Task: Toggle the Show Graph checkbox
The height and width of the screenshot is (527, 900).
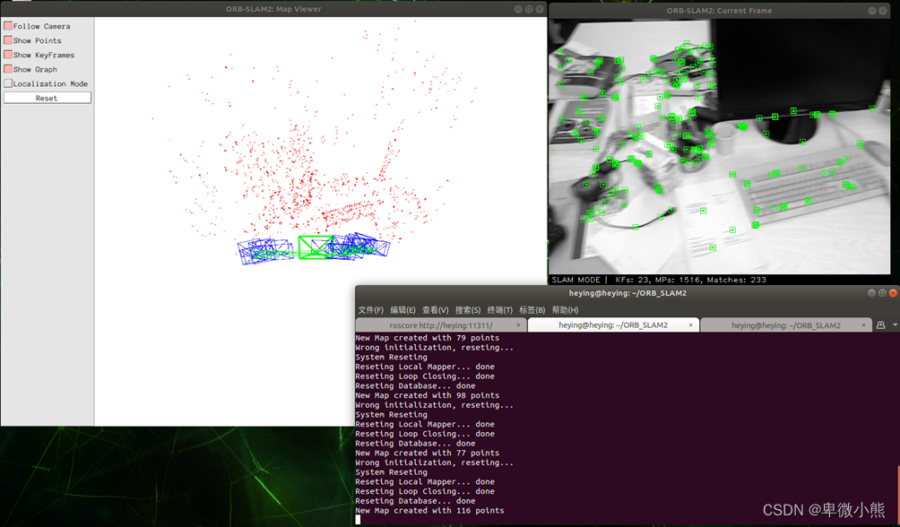Action: click(x=7, y=69)
